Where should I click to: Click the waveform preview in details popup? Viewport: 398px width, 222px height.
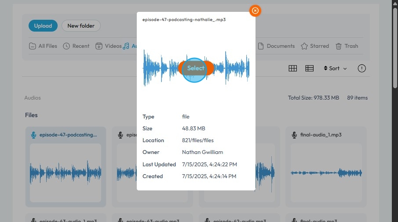(x=196, y=68)
